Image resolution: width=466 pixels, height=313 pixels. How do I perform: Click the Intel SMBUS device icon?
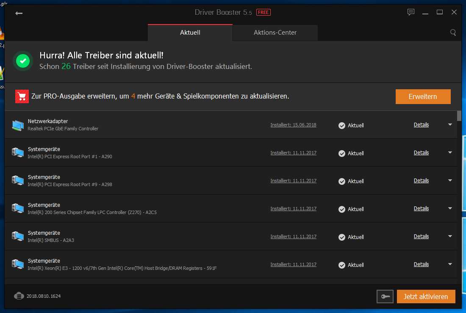[x=18, y=237]
